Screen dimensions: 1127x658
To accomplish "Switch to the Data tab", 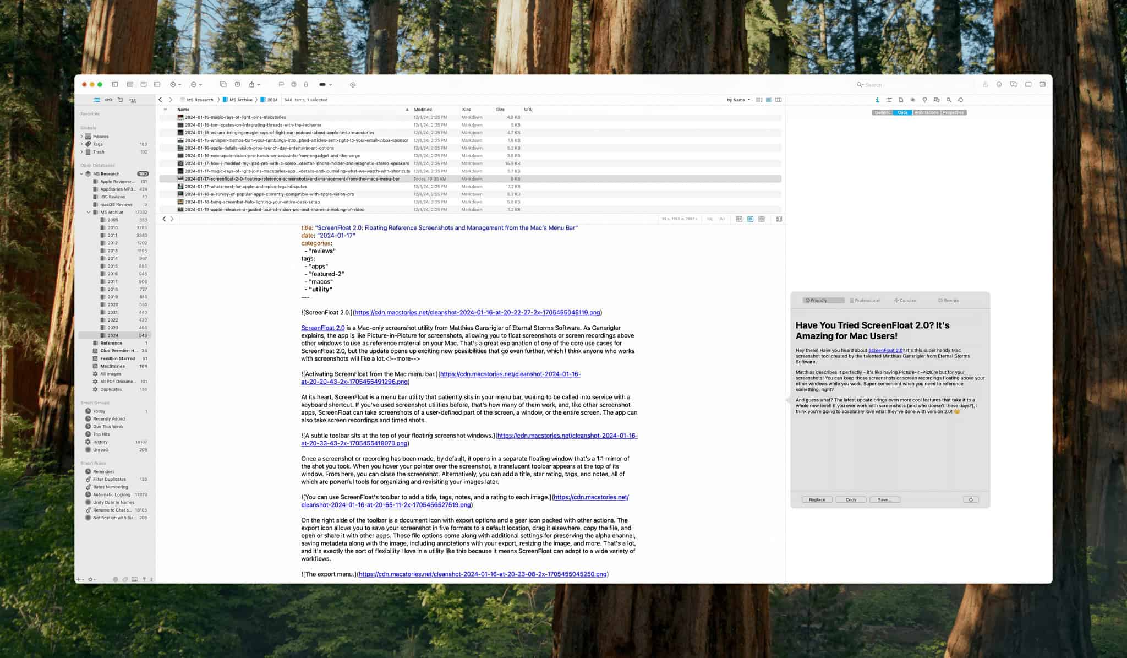I will click(902, 112).
